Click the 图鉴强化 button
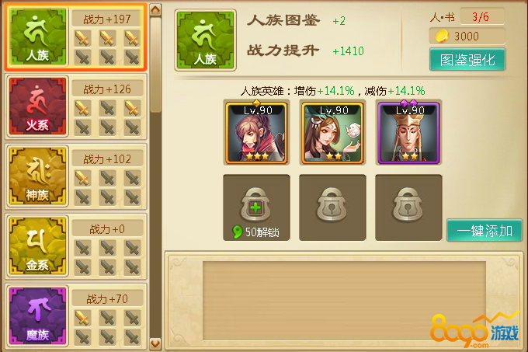This screenshot has width=528, height=352. click(x=467, y=60)
